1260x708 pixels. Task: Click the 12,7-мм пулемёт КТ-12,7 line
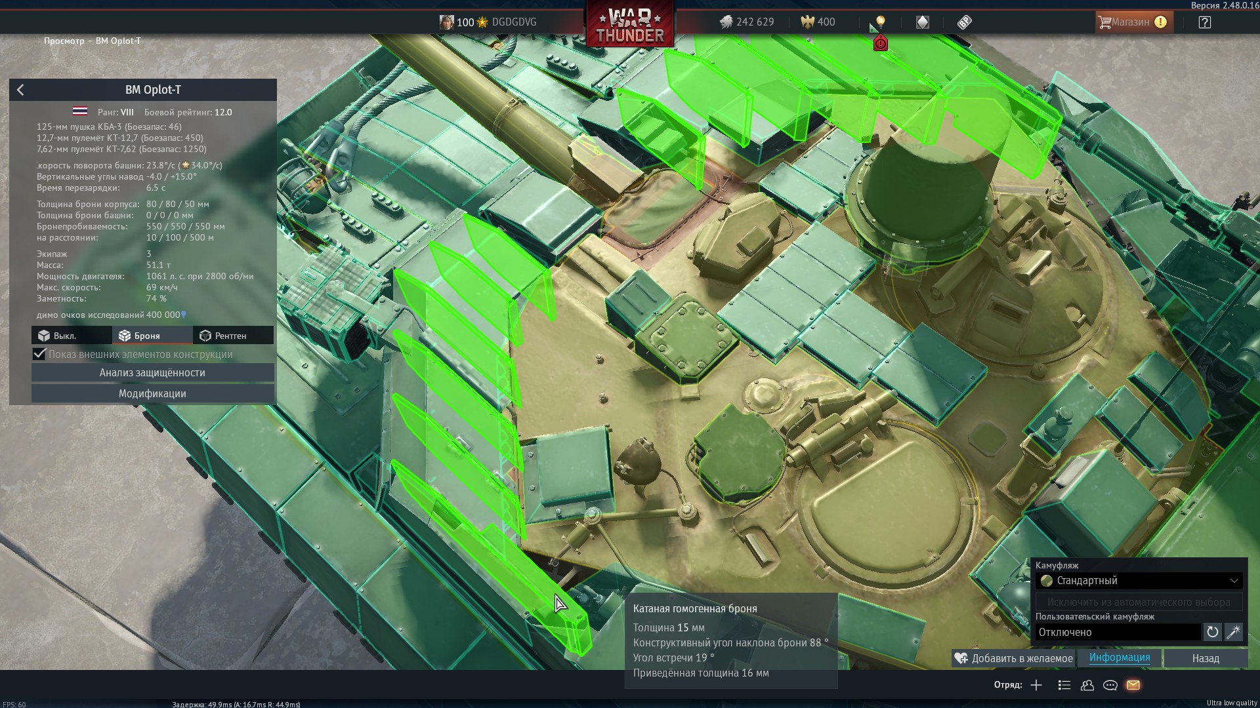(x=120, y=138)
